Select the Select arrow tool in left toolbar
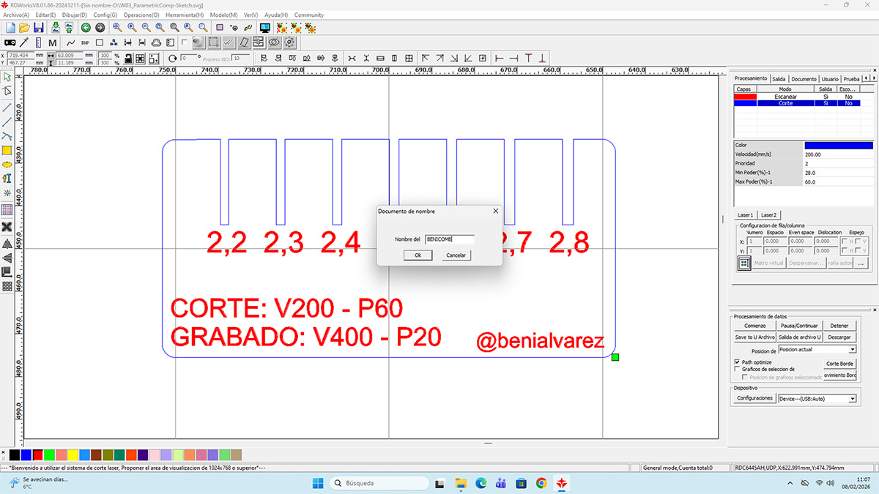The height and width of the screenshot is (494, 879). (7, 77)
